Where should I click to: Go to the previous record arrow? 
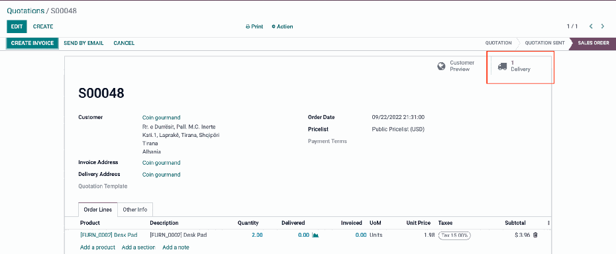click(590, 26)
